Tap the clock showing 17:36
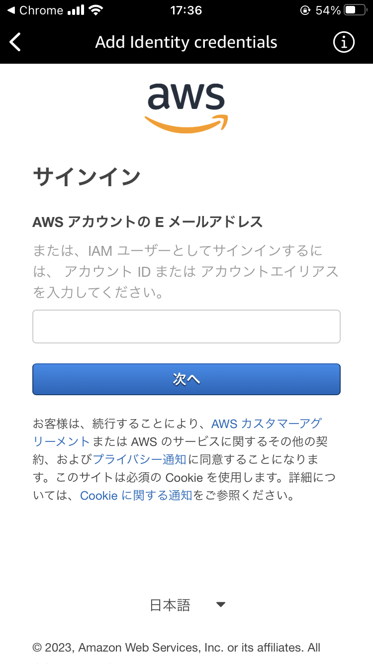This screenshot has width=373, height=664. [x=186, y=10]
